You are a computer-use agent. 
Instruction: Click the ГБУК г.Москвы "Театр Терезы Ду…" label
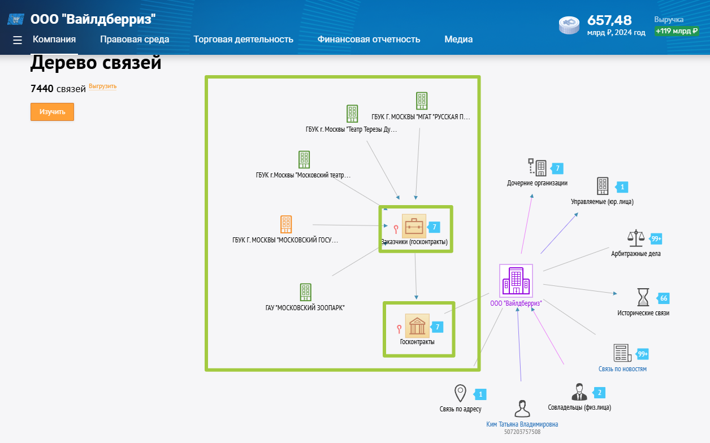point(352,129)
